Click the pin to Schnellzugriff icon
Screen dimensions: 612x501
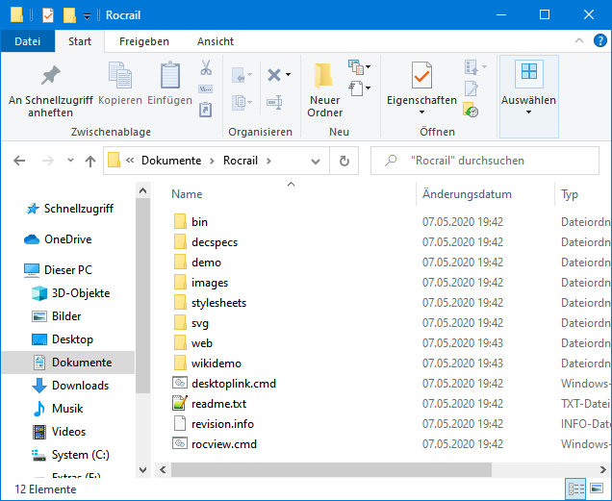pos(50,77)
